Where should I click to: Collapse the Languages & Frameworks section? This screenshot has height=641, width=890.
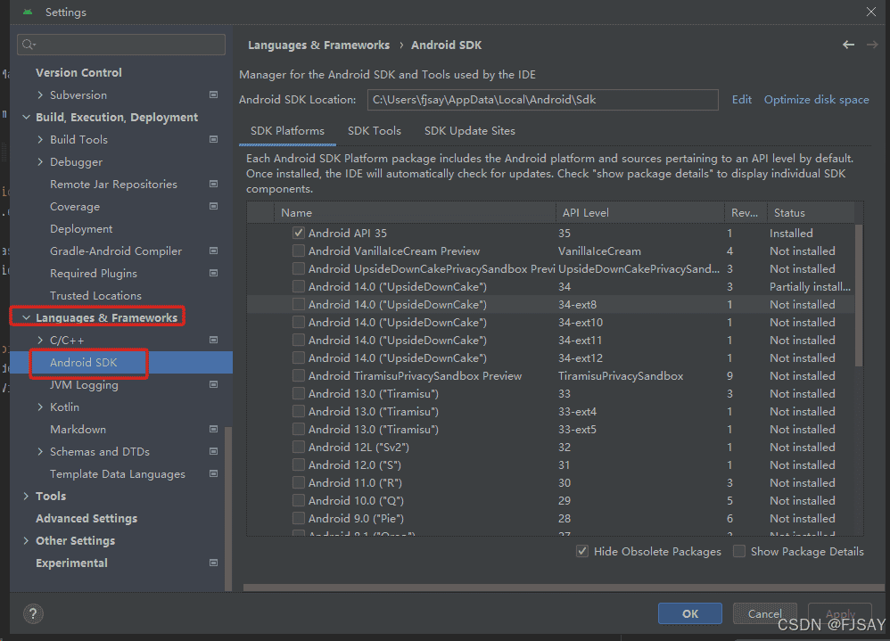pos(26,316)
